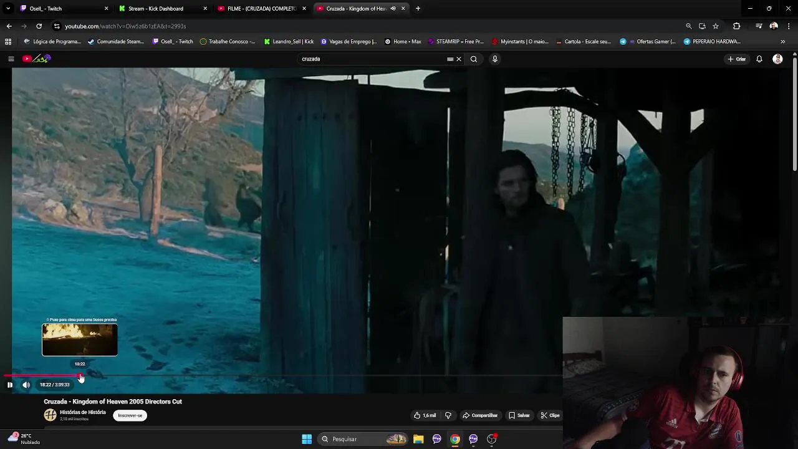Switch to Osell_ - Twitch tab
This screenshot has width=798, height=449.
tap(62, 9)
